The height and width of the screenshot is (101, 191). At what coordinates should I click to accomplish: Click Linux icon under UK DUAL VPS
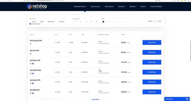[31, 63]
